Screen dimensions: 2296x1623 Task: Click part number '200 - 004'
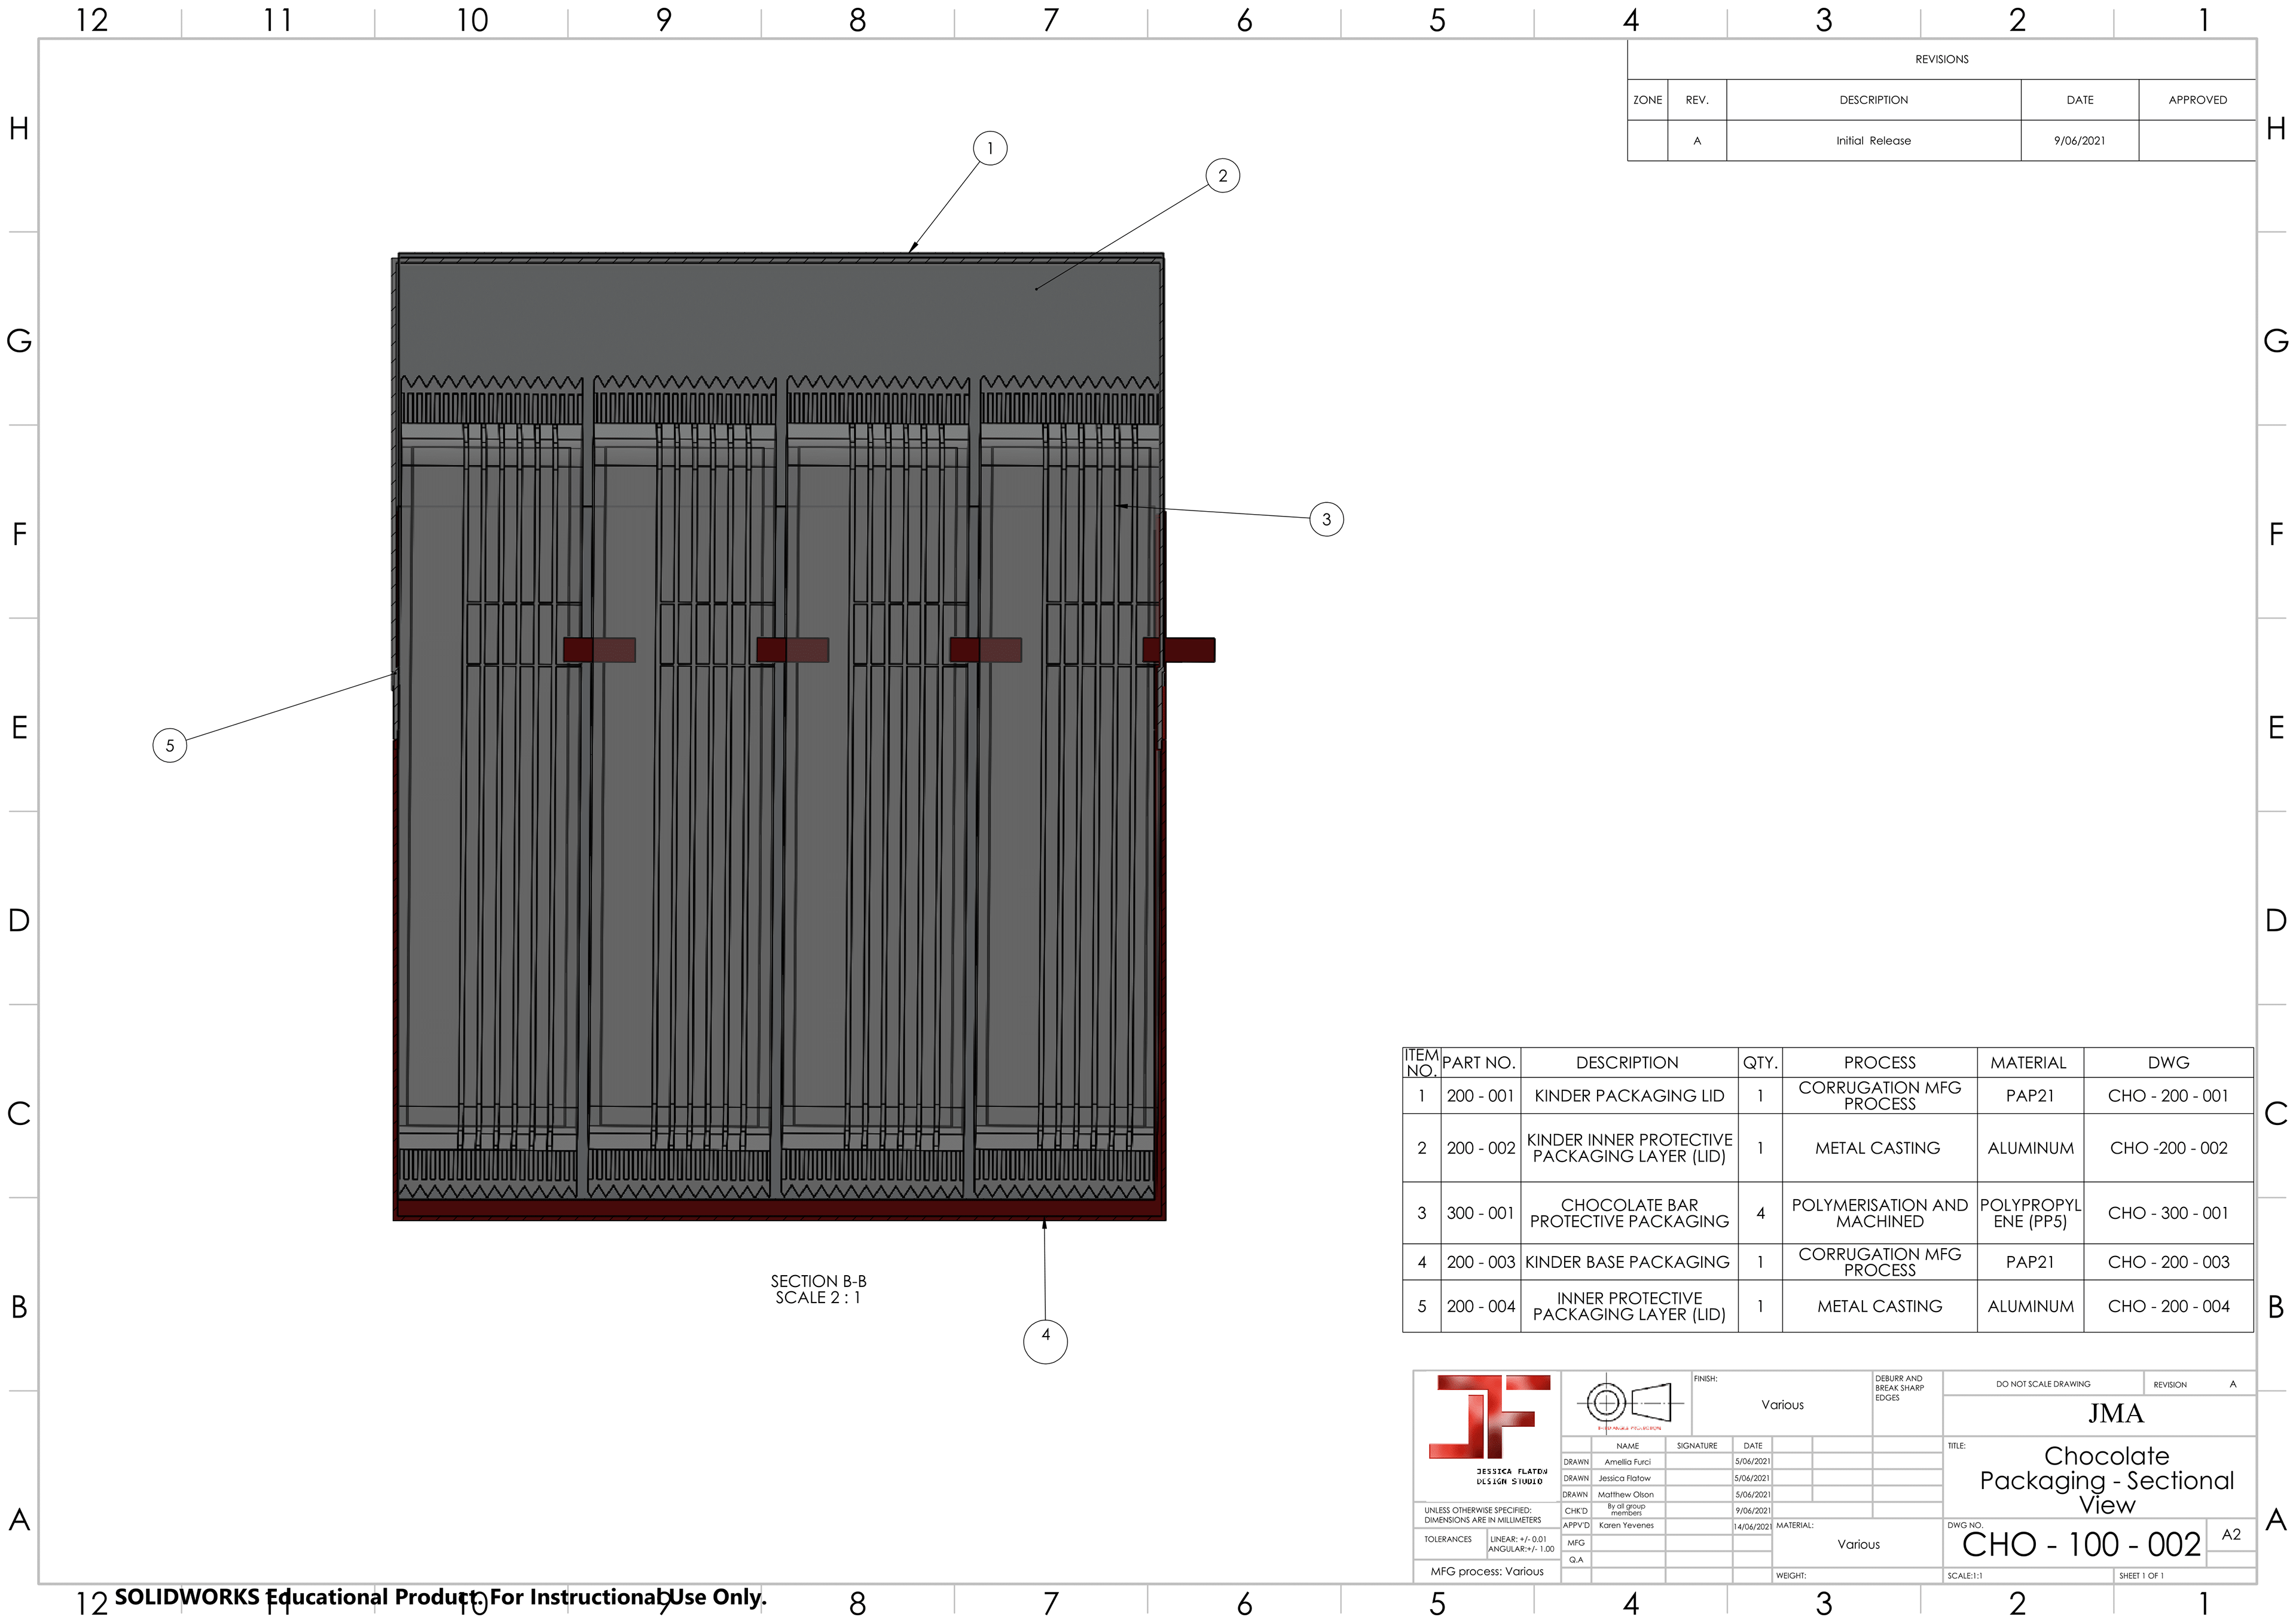(x=1480, y=1306)
